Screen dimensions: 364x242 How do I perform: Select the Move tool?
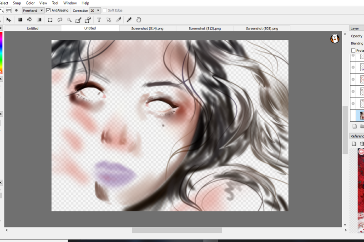9,20
